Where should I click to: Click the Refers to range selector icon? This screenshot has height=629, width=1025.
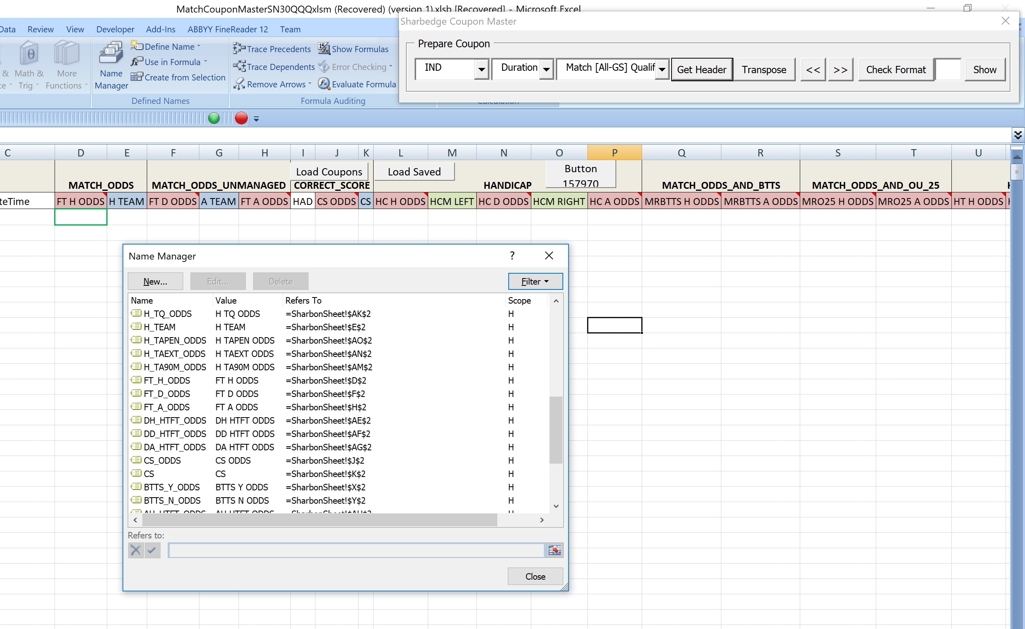[x=554, y=551]
